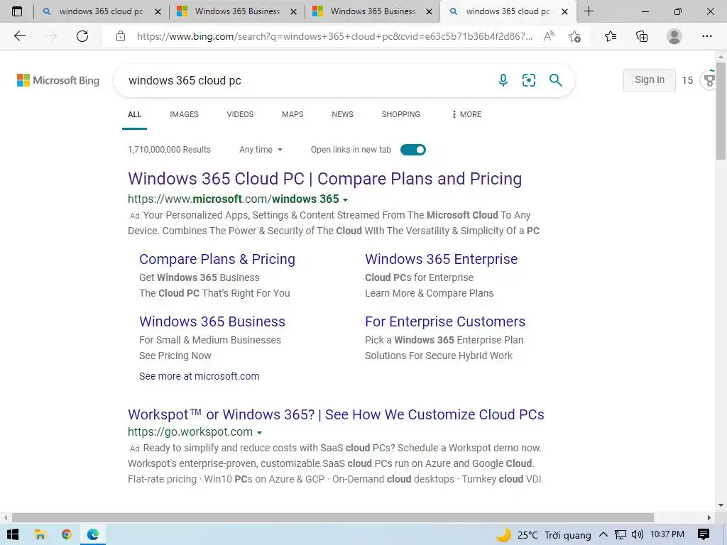
Task: Focus the Bing search input field
Action: click(x=306, y=80)
